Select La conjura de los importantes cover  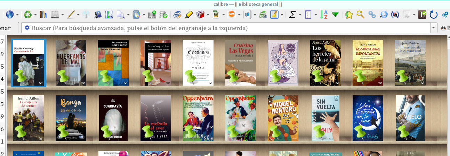pyautogui.click(x=368, y=63)
